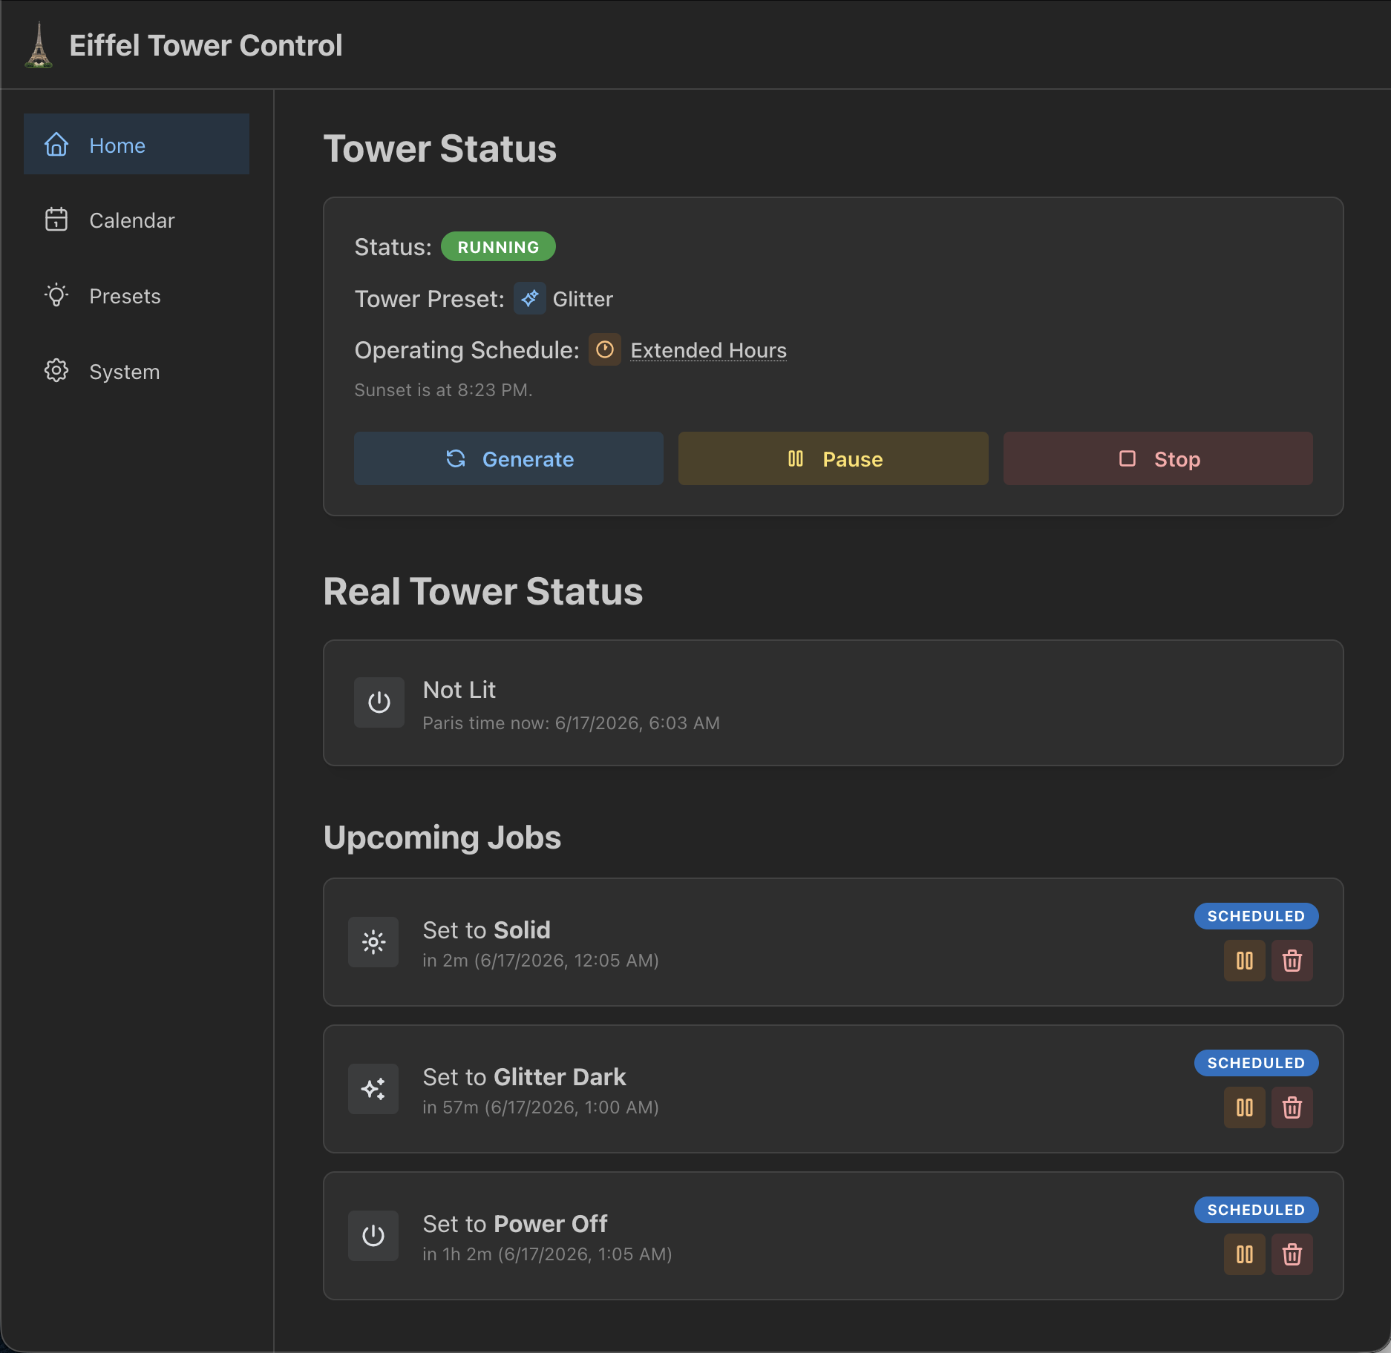Click the sun icon of Solid job
The width and height of the screenshot is (1391, 1353).
click(x=373, y=942)
